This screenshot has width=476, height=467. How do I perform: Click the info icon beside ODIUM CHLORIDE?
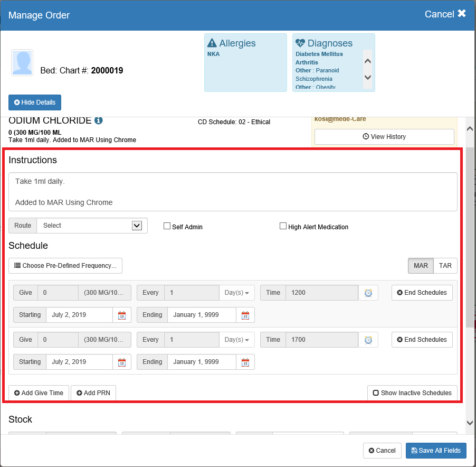pos(99,120)
